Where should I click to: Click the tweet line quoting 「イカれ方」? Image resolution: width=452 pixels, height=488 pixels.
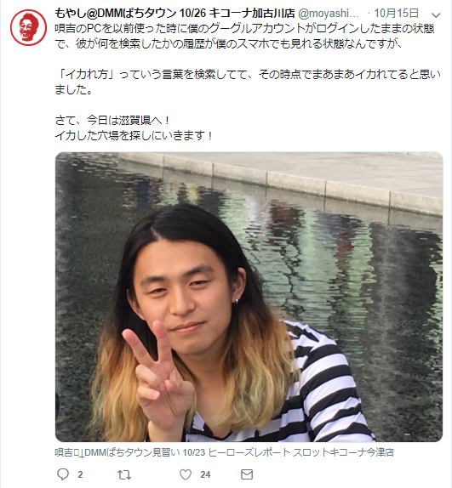pyautogui.click(x=248, y=74)
